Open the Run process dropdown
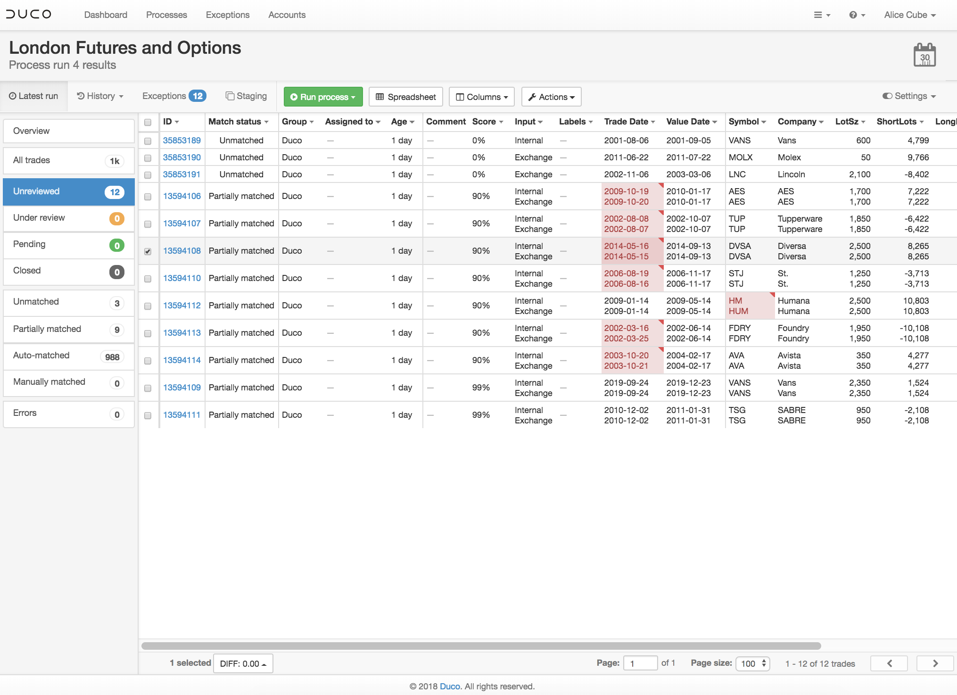957x695 pixels. pyautogui.click(x=323, y=97)
